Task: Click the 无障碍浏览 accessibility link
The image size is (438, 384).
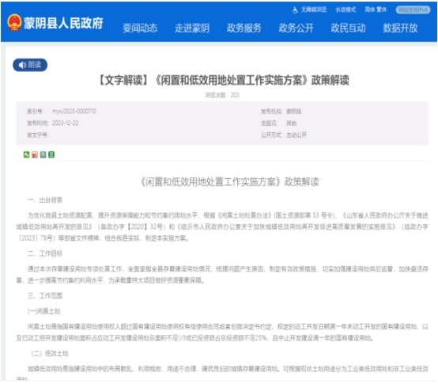Action: point(314,10)
